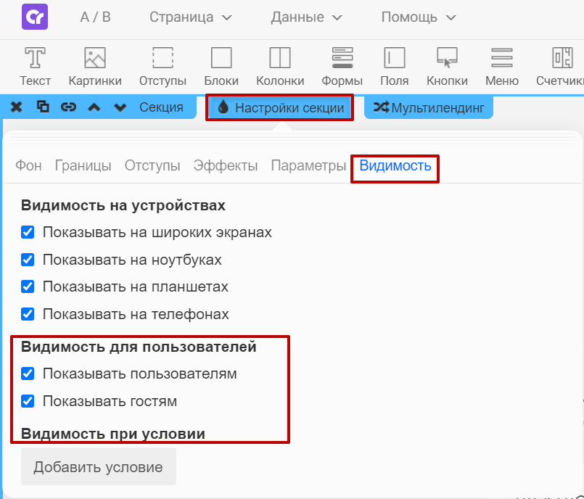The image size is (584, 499).
Task: Select the Счетчики tool icon
Action: [x=562, y=57]
